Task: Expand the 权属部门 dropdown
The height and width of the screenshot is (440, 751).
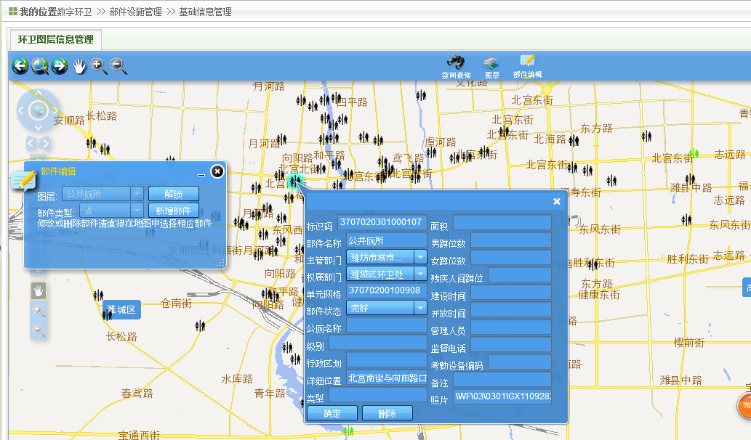Action: 420,274
